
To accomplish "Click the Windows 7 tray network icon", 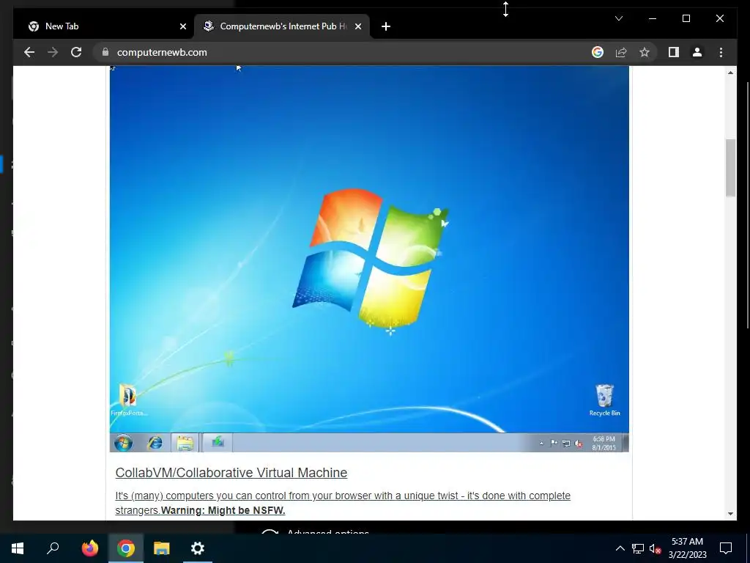I will click(x=566, y=444).
